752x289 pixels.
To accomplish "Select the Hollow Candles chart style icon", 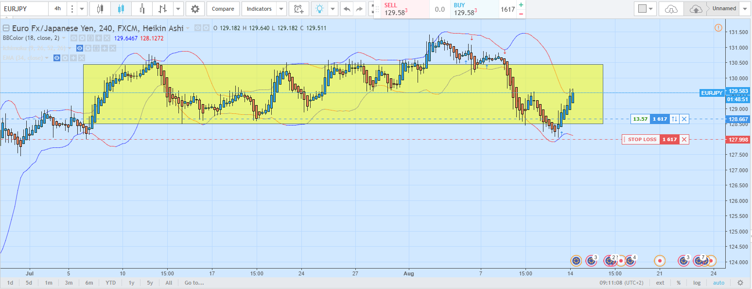I will (x=141, y=9).
